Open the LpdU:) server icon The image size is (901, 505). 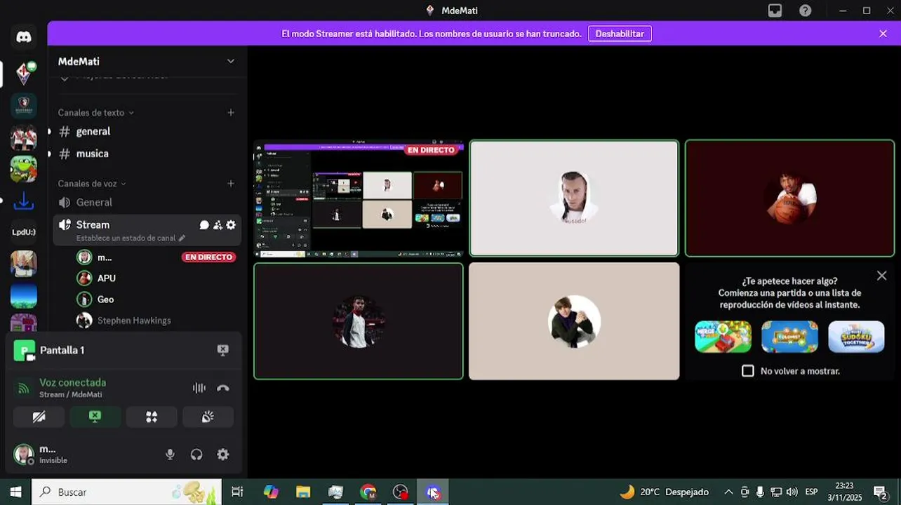(x=24, y=232)
